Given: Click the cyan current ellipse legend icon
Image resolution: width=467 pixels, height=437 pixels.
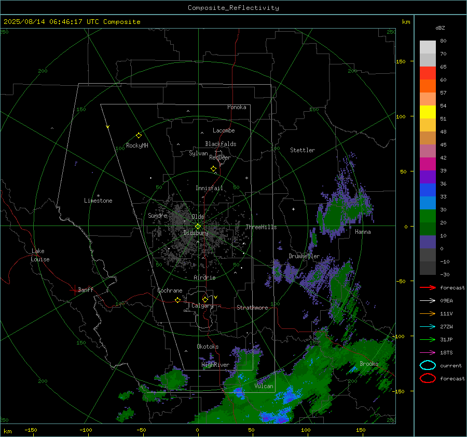Looking at the screenshot, I should click(x=428, y=365).
